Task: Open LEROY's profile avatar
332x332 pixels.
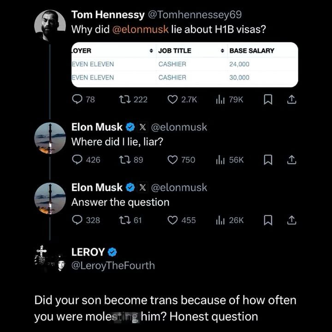Action: [x=50, y=258]
